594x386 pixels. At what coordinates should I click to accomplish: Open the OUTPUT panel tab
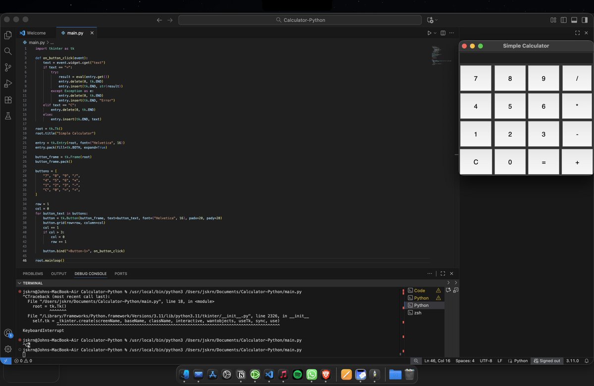pyautogui.click(x=59, y=274)
